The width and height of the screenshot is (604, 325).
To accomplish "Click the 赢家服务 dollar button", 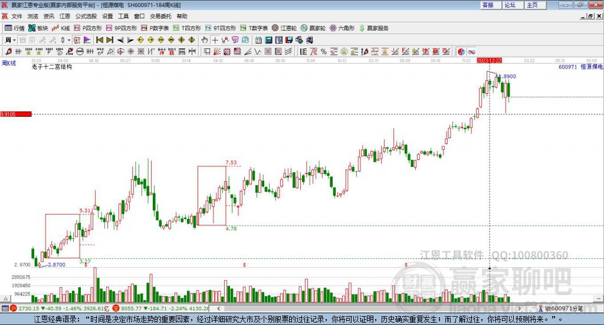I will [373, 28].
